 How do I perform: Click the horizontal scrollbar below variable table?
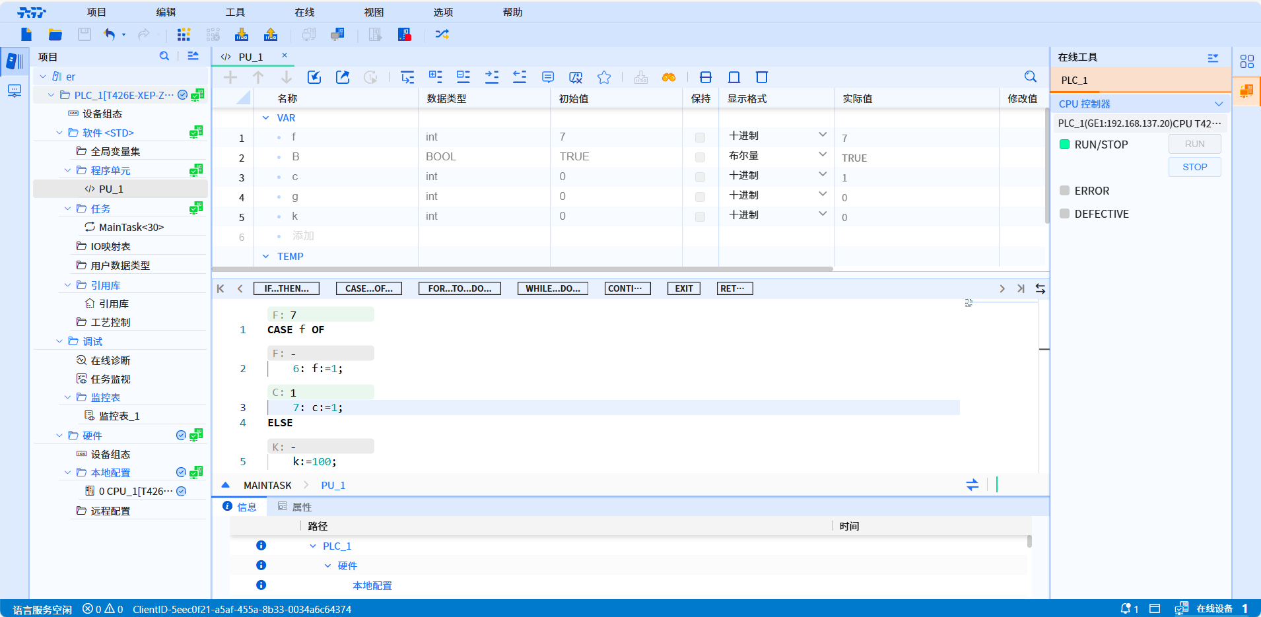point(522,269)
